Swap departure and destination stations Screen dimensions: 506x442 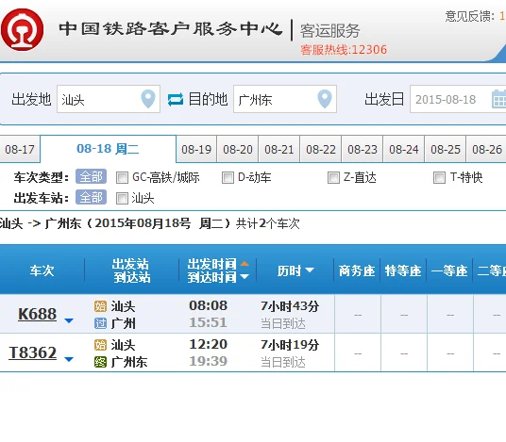(x=176, y=99)
